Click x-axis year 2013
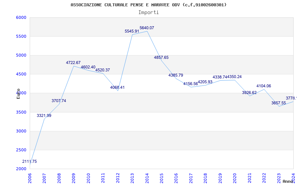The image size is (297, 185). 132,178
